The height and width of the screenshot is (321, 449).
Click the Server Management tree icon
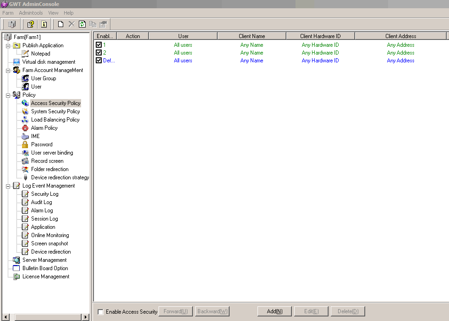click(16, 260)
